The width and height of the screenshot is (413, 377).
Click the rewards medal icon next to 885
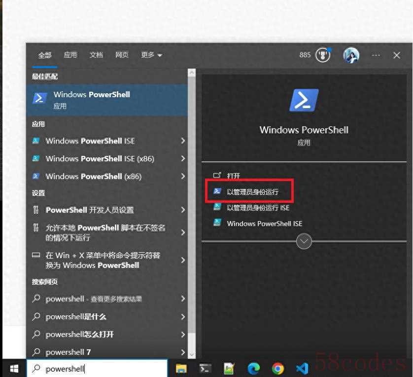tap(323, 55)
